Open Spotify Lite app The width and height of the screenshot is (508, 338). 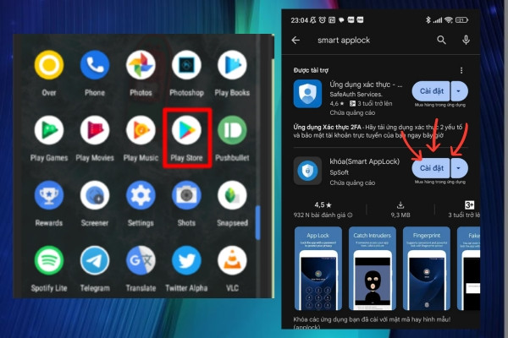click(x=49, y=260)
